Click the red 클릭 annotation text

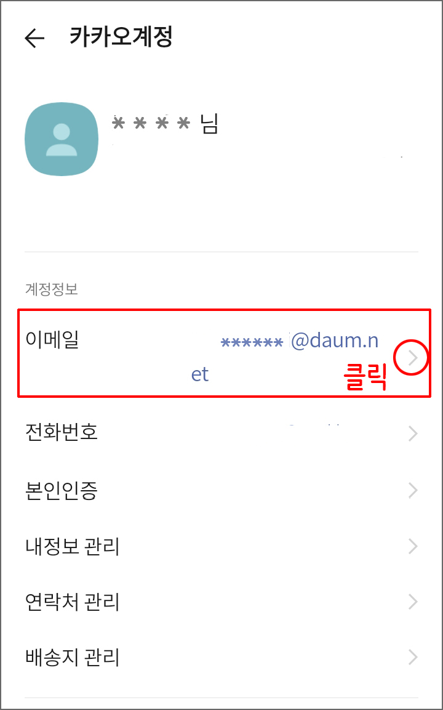pyautogui.click(x=365, y=377)
